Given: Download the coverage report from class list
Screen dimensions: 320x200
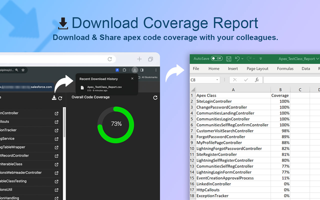Looking at the screenshot, I should pyautogui.click(x=54, y=98).
